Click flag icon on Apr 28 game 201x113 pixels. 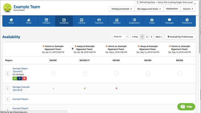coord(75,46)
